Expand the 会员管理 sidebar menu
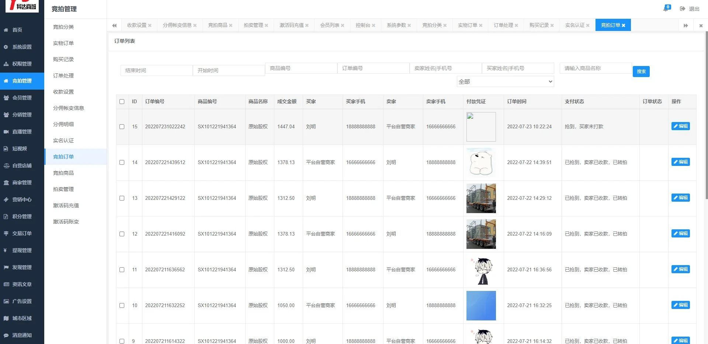This screenshot has width=708, height=344. tap(22, 98)
